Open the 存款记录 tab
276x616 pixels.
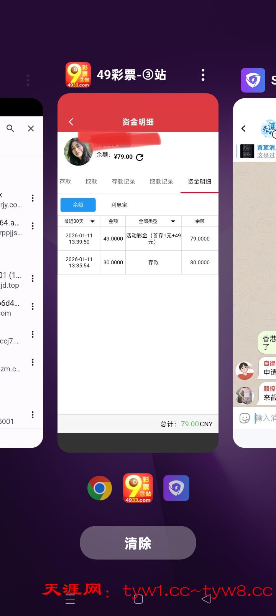click(123, 182)
